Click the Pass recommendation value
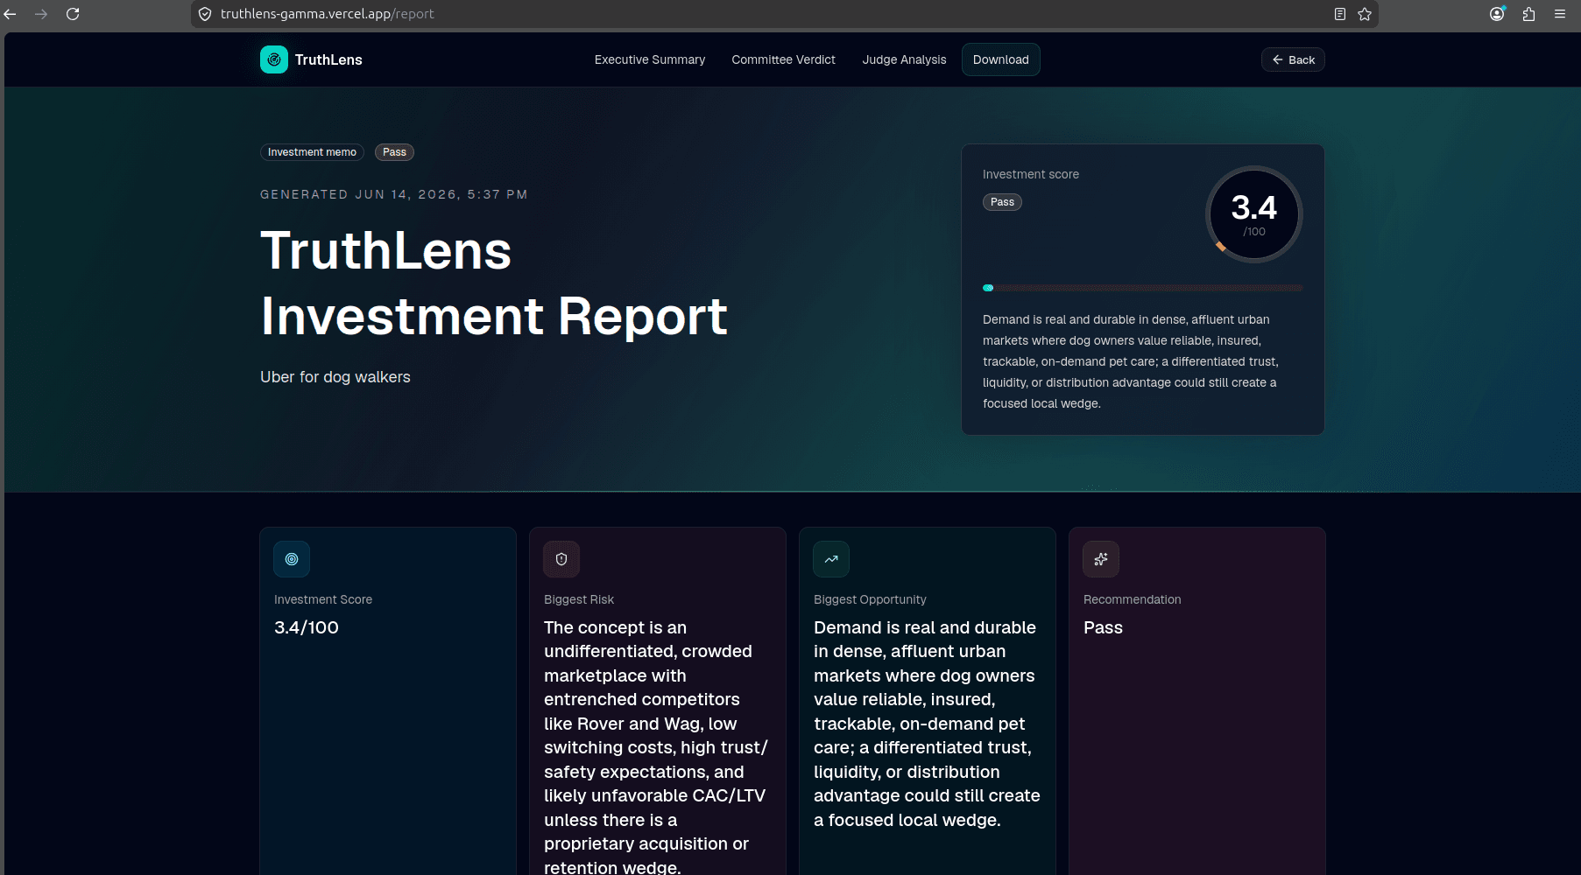The height and width of the screenshot is (875, 1581). click(1103, 627)
